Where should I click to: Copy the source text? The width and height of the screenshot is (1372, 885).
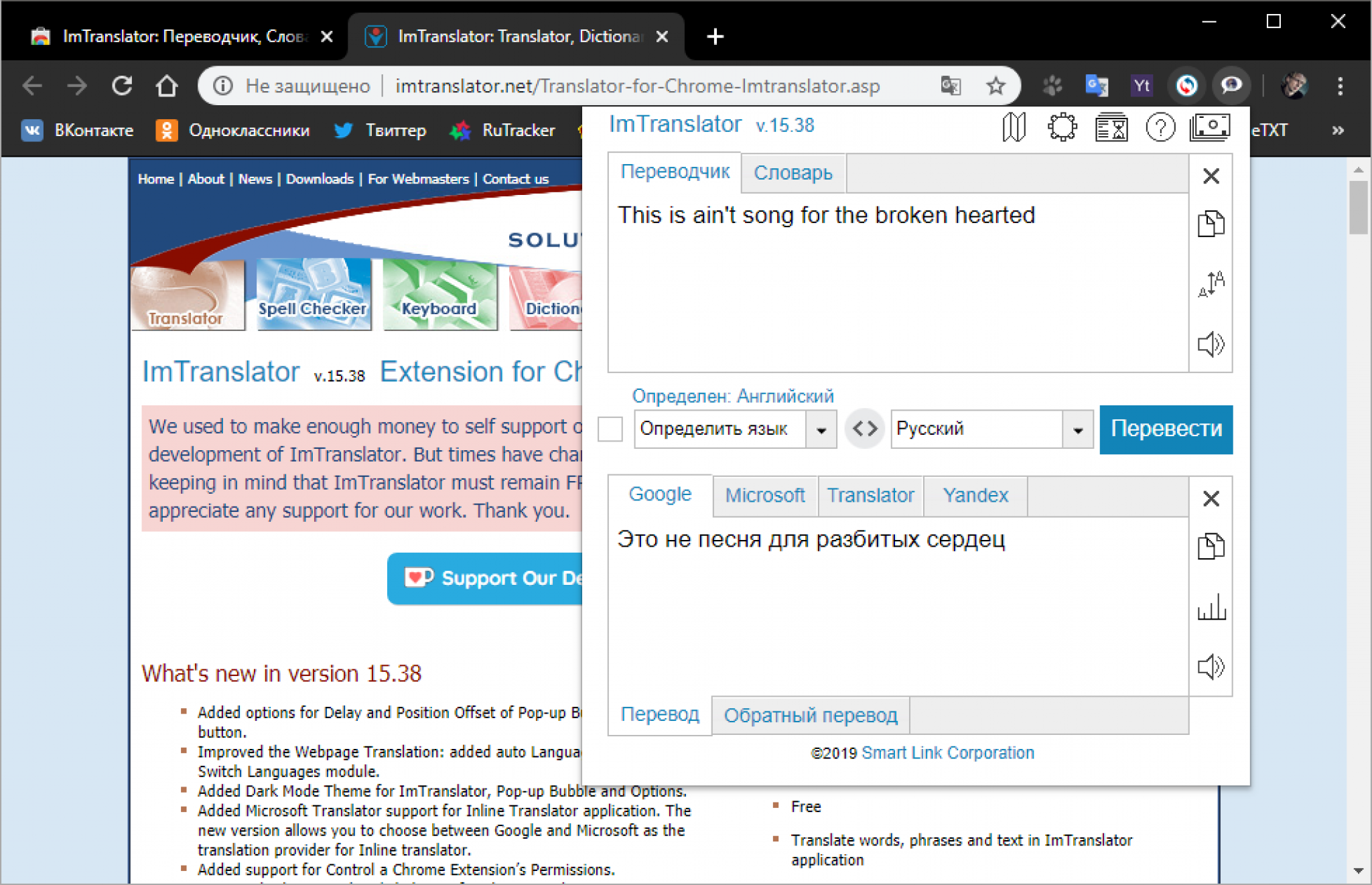pos(1211,224)
